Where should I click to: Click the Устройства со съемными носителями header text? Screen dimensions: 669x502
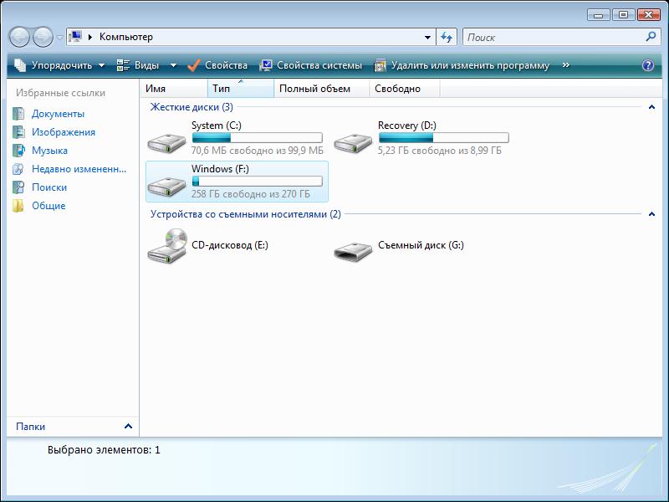tap(245, 214)
